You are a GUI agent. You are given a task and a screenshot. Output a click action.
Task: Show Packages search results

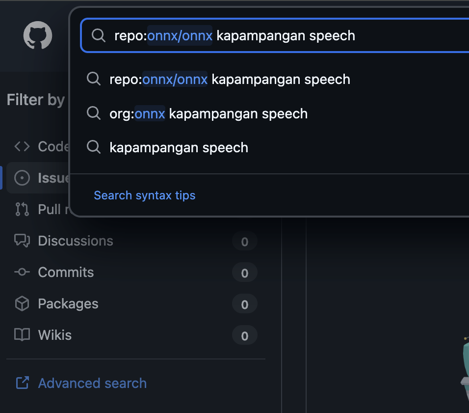click(x=68, y=304)
